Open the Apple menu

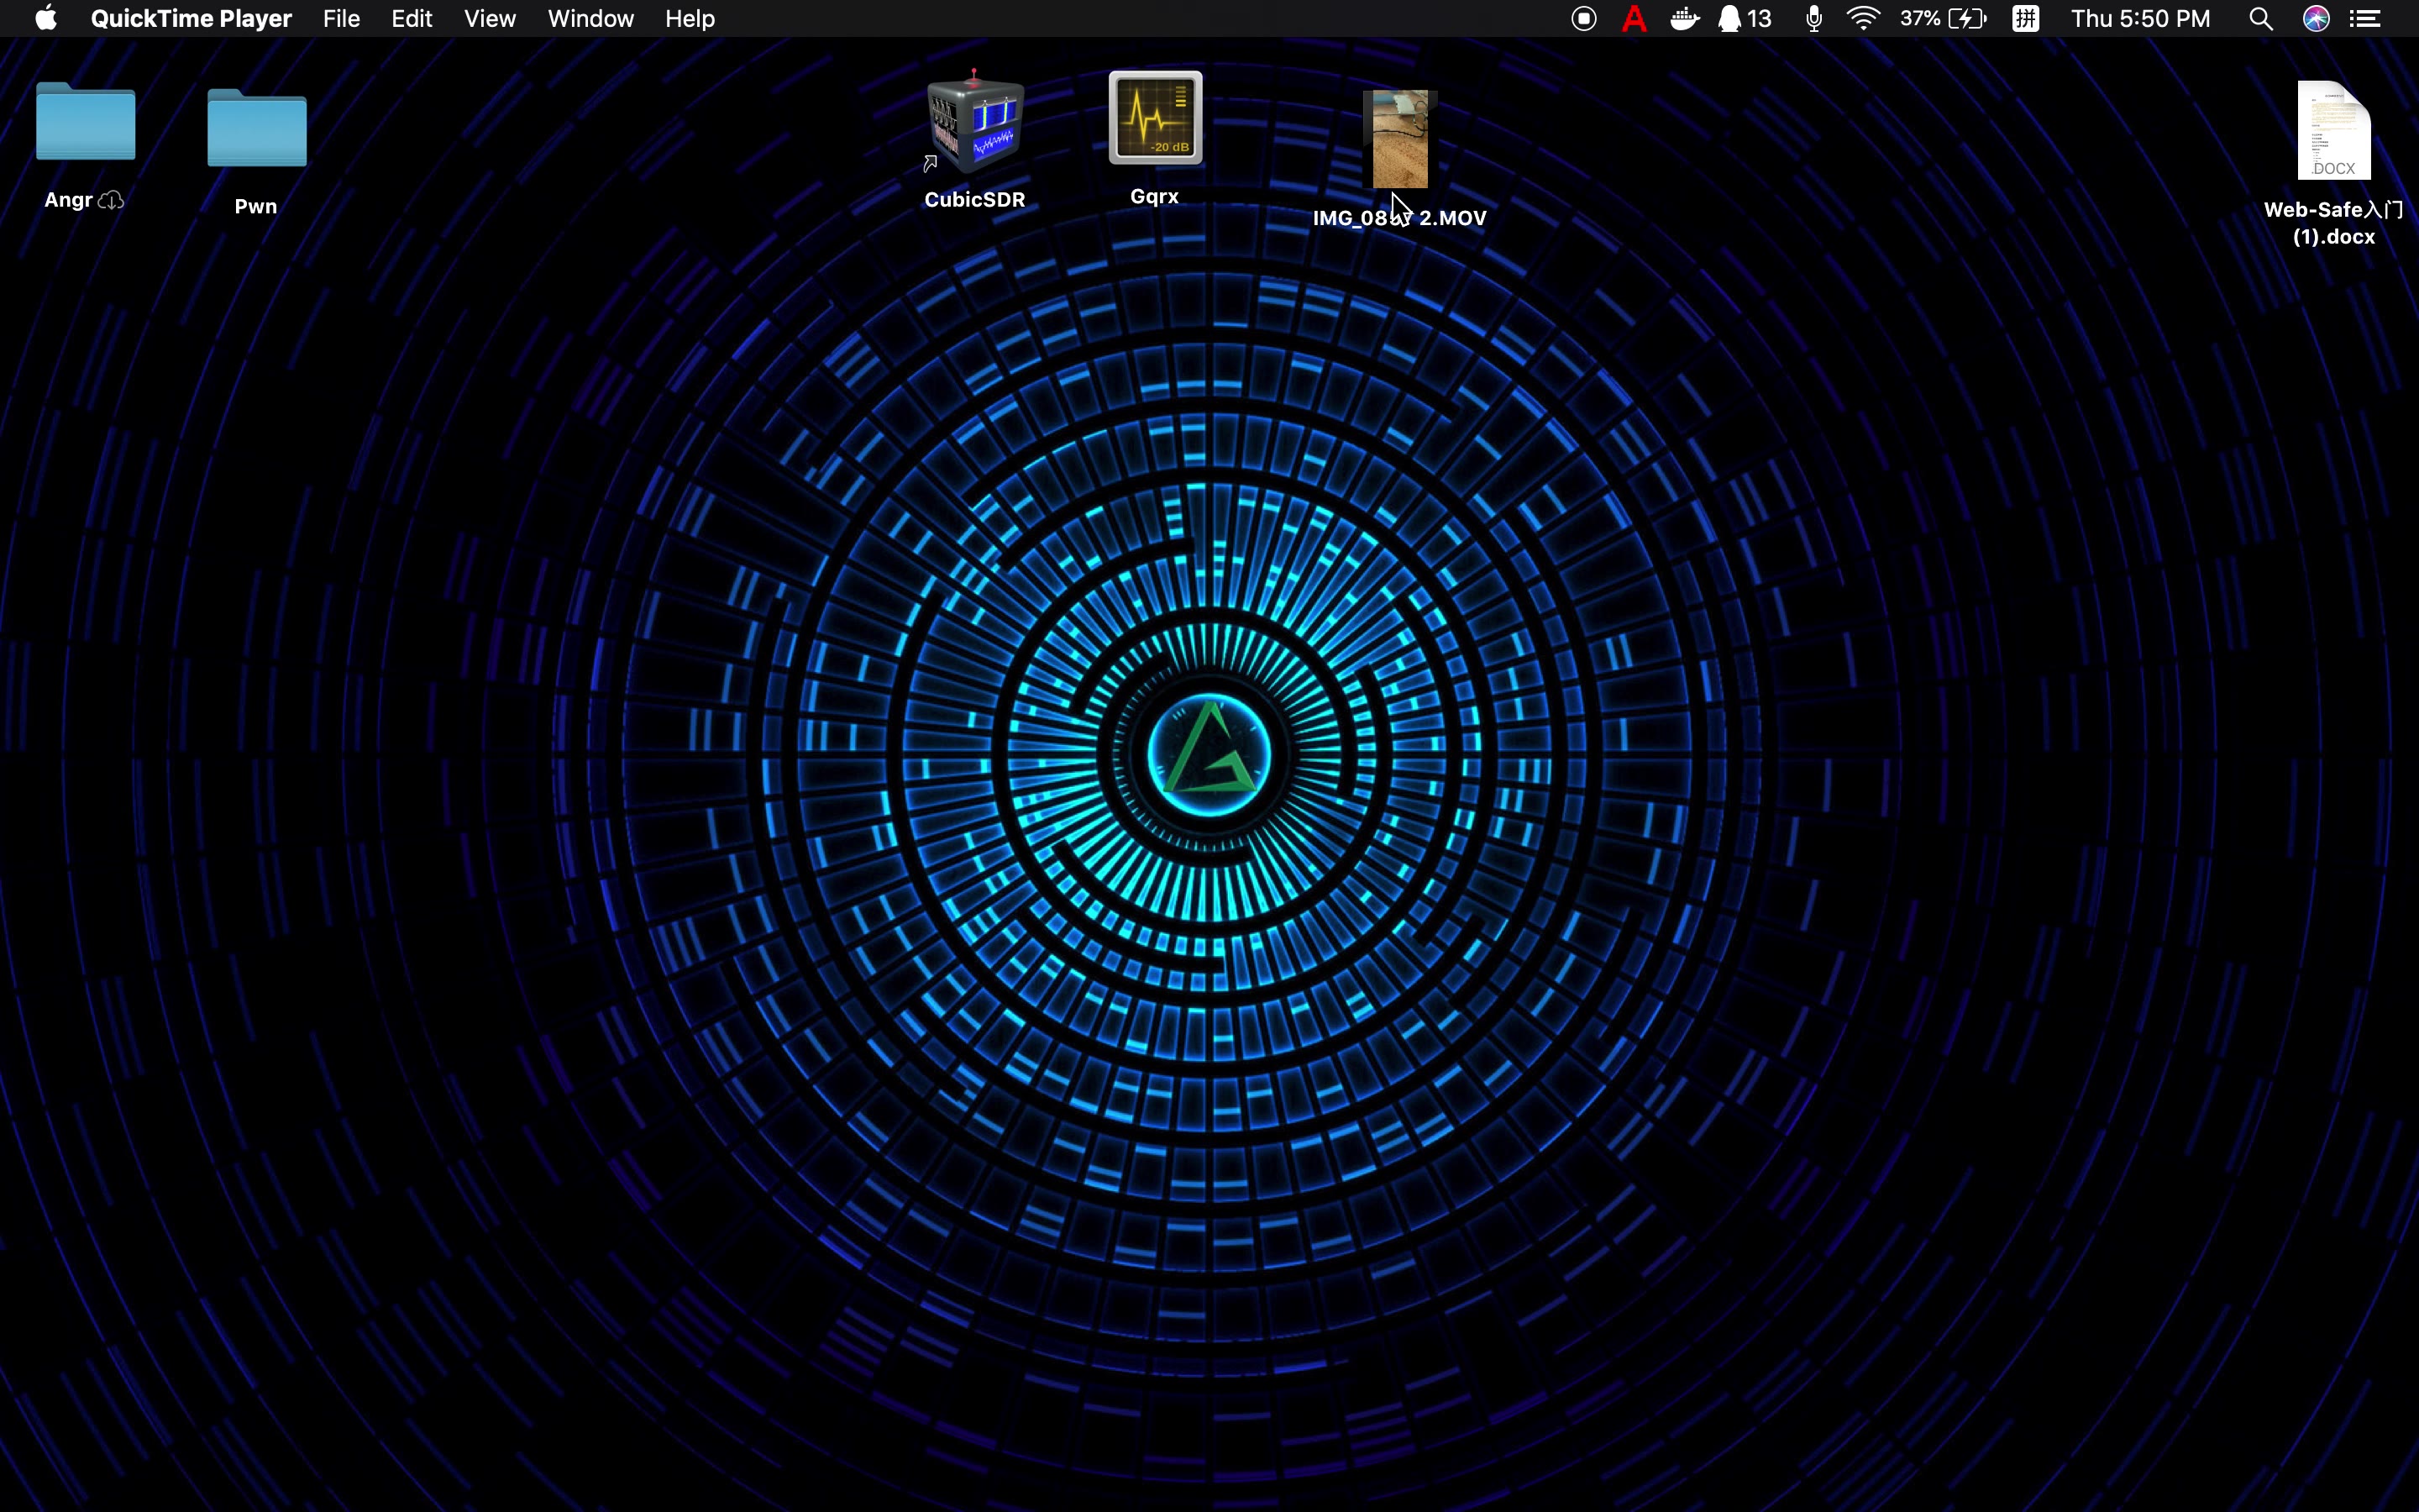pos(46,19)
